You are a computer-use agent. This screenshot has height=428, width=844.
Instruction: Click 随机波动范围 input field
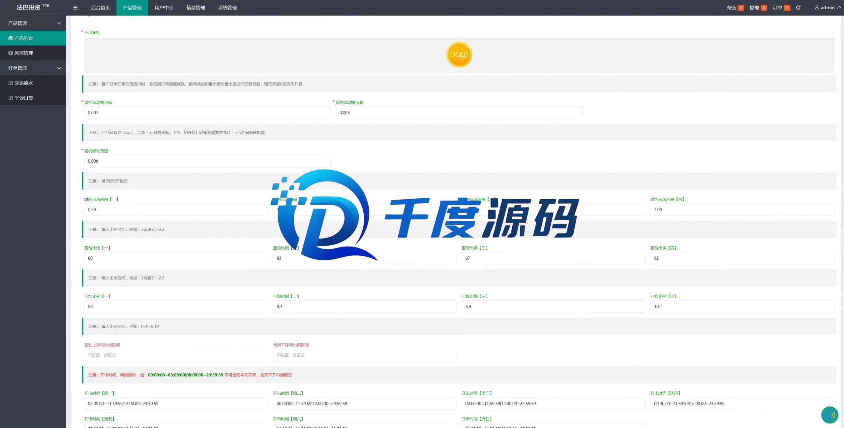pos(207,161)
